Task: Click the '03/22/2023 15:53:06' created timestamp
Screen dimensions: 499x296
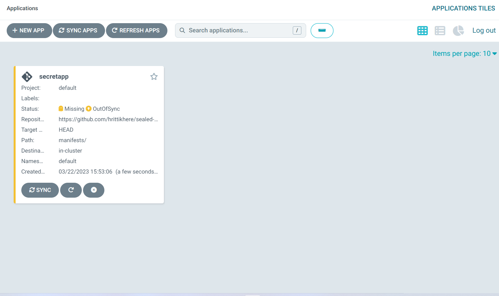Action: click(85, 172)
